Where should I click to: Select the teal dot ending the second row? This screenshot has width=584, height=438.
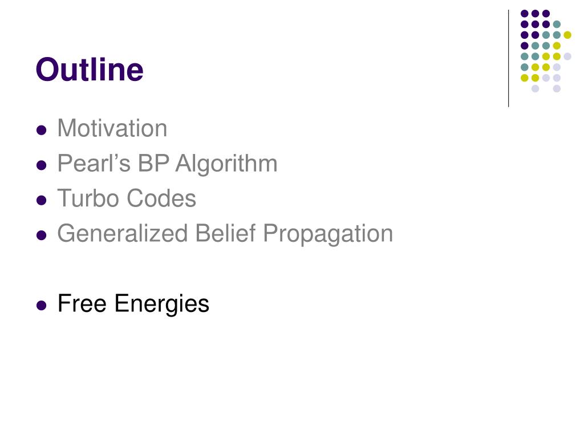point(557,25)
